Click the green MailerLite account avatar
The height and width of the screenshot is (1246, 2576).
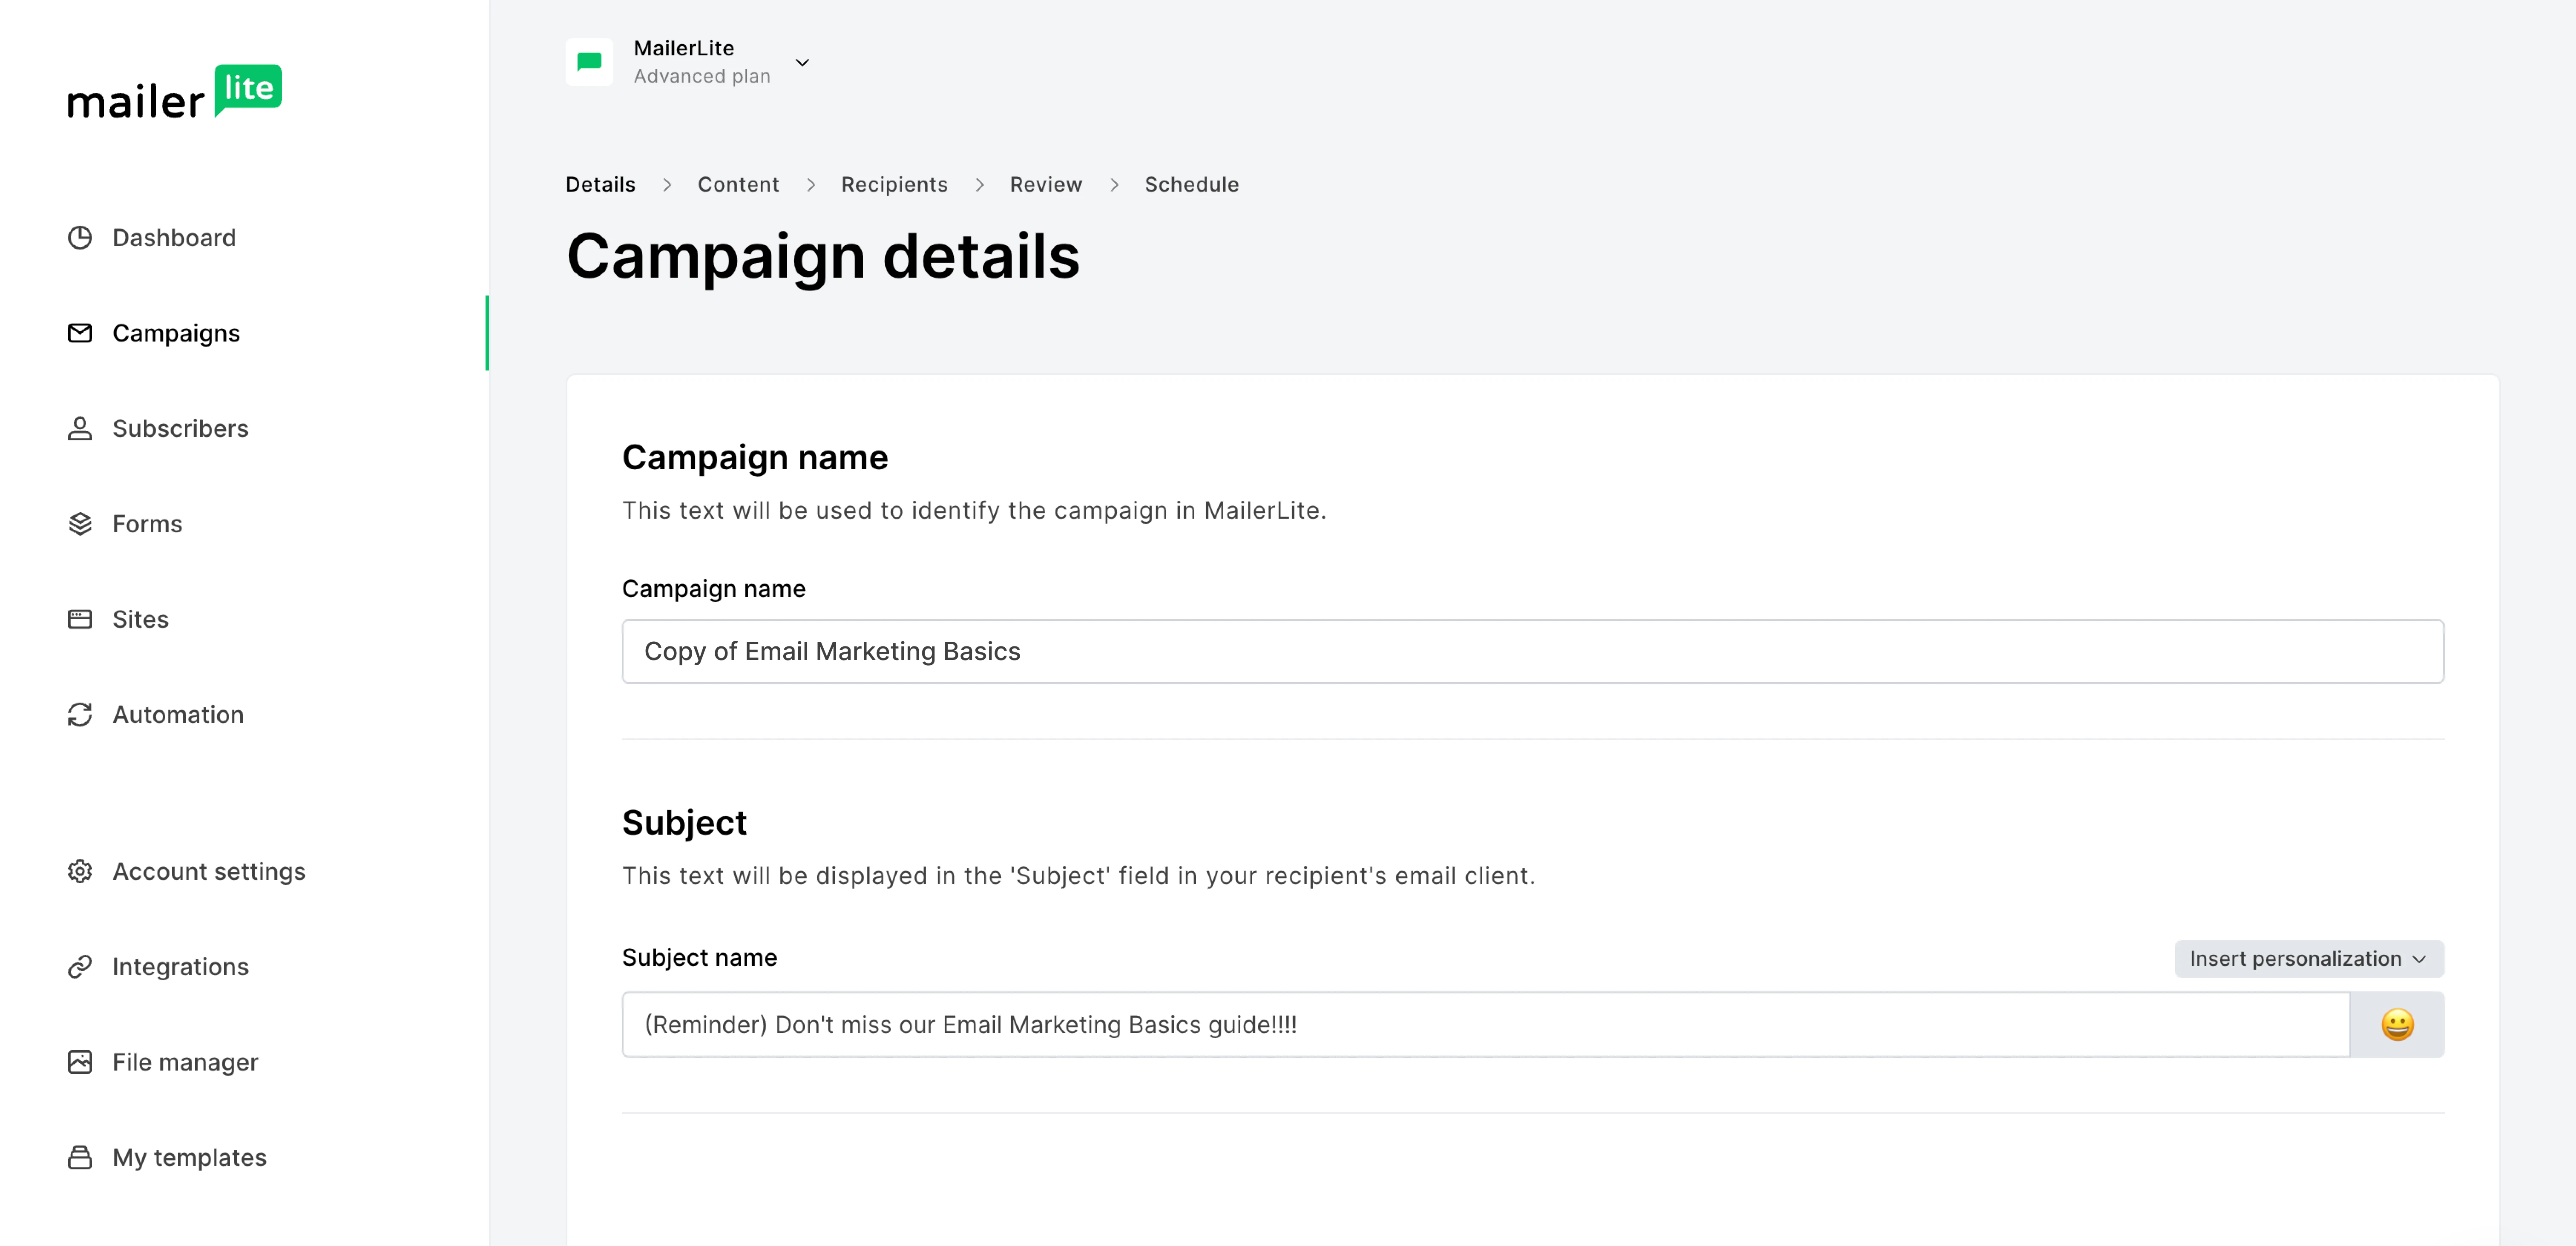(x=589, y=62)
